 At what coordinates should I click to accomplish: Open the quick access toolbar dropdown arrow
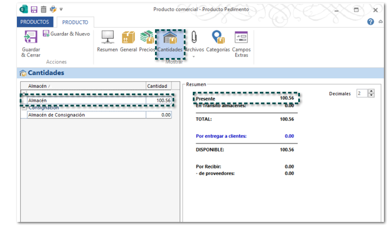pos(61,10)
